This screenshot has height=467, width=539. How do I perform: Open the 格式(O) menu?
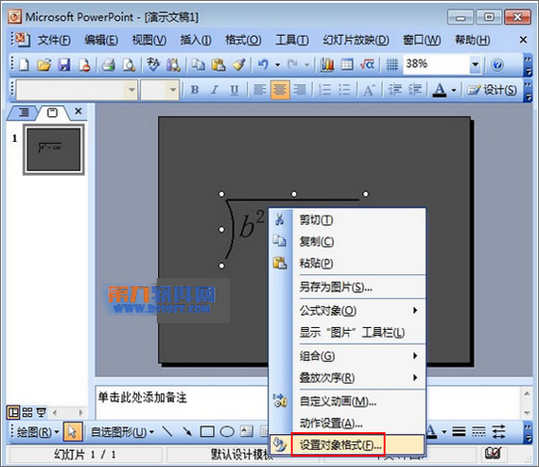243,41
